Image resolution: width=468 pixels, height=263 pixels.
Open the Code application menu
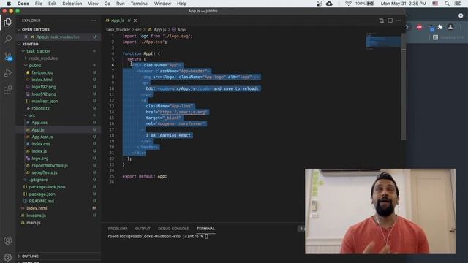pyautogui.click(x=23, y=4)
